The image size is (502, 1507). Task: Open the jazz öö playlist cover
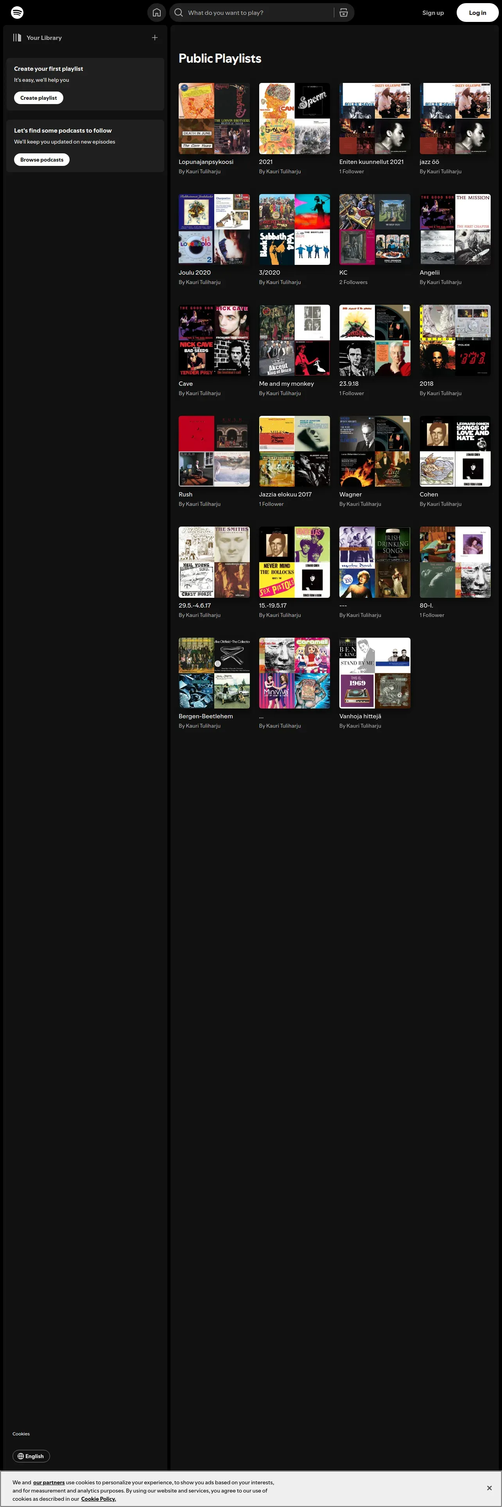point(455,118)
